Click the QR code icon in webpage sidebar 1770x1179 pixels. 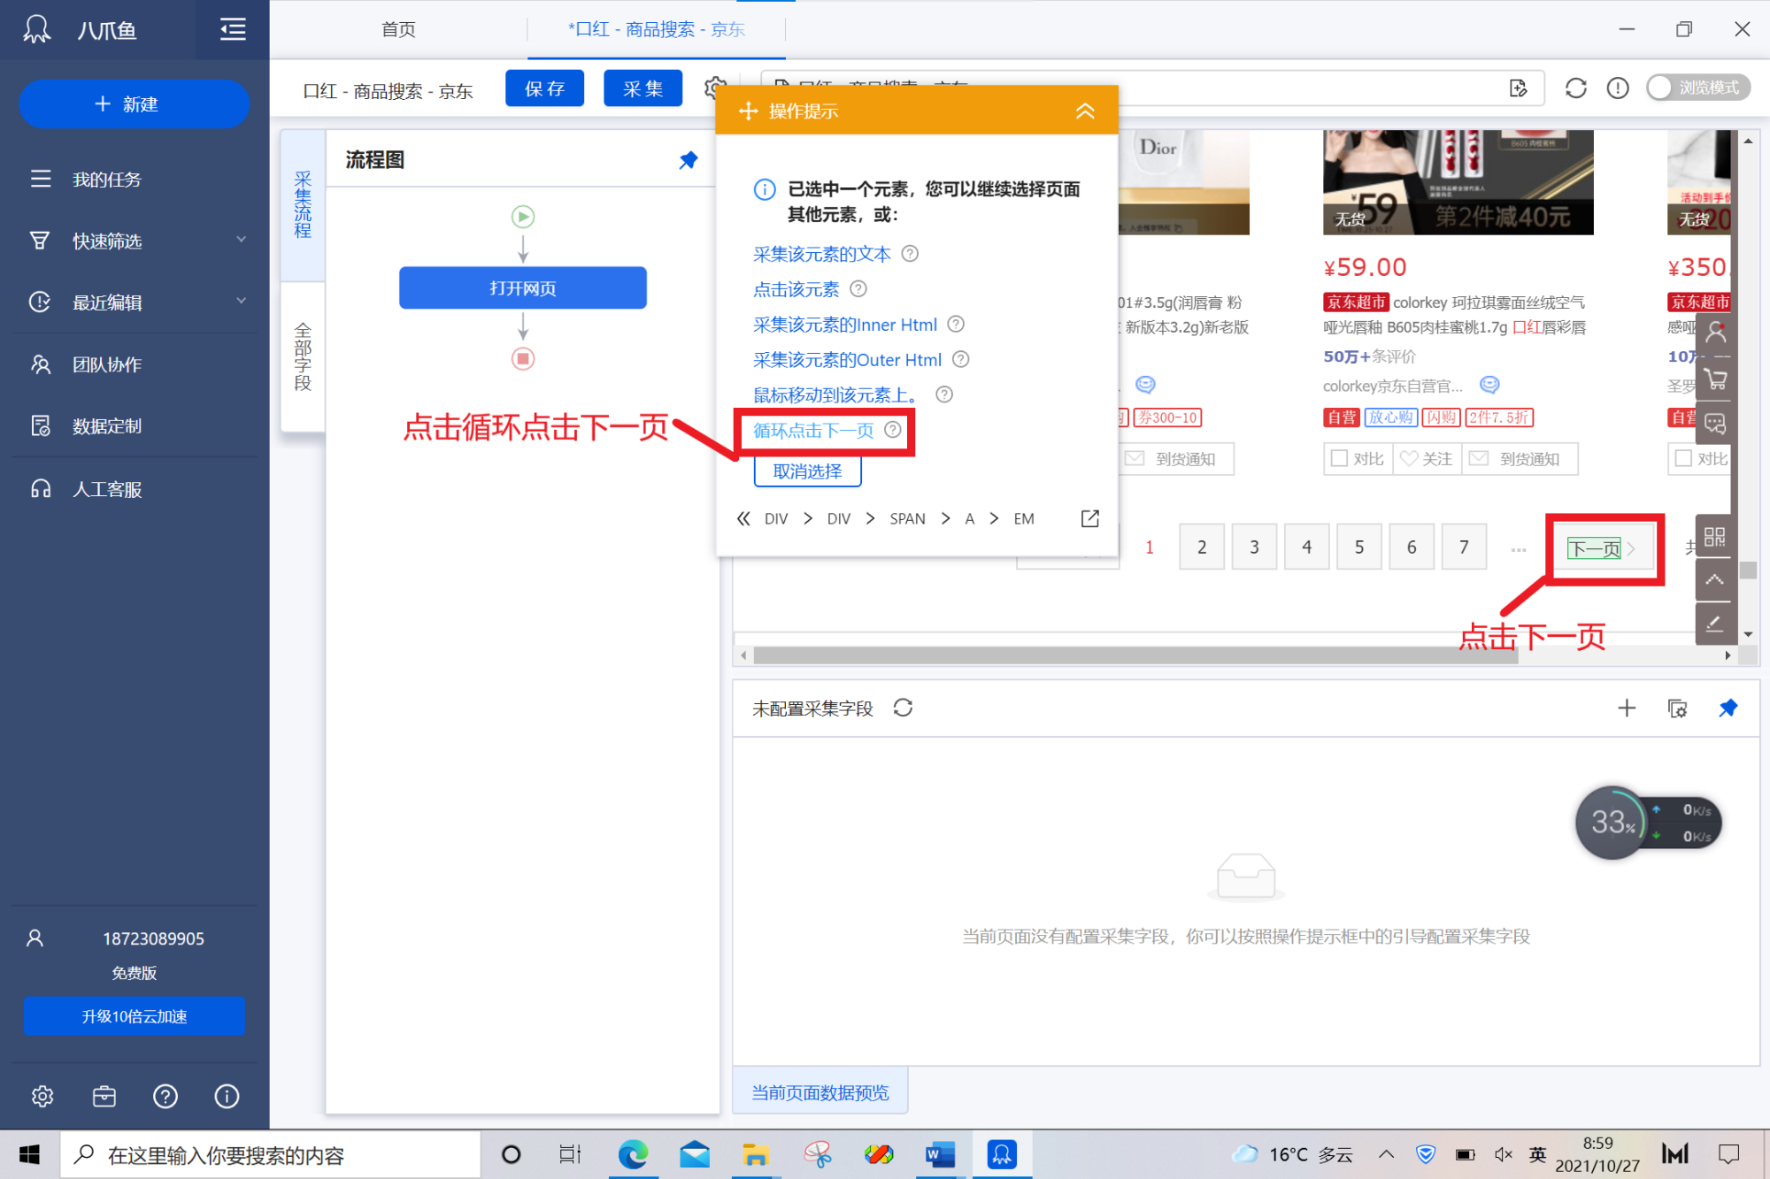[x=1714, y=537]
